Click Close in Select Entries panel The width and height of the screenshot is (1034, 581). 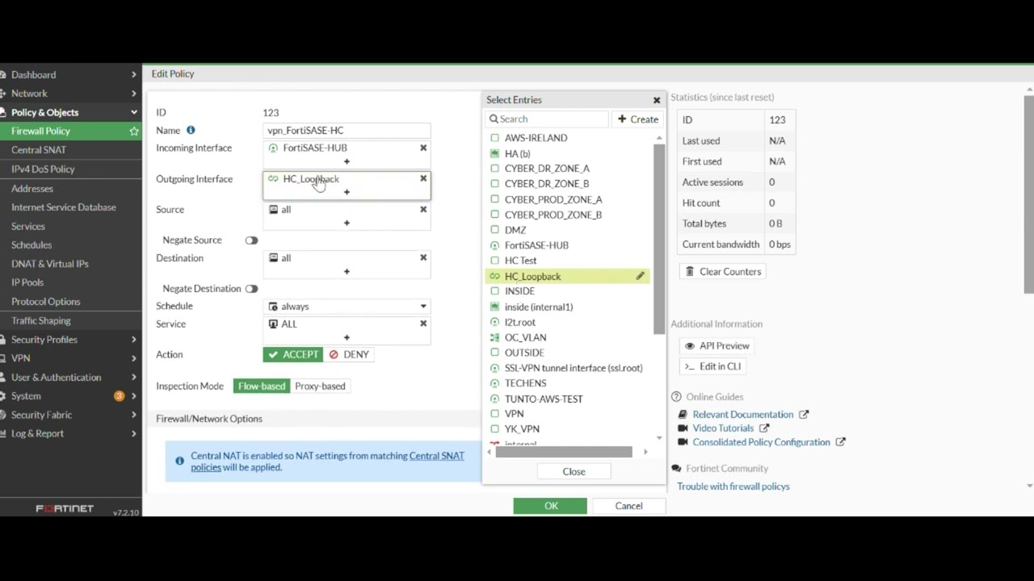coord(574,471)
